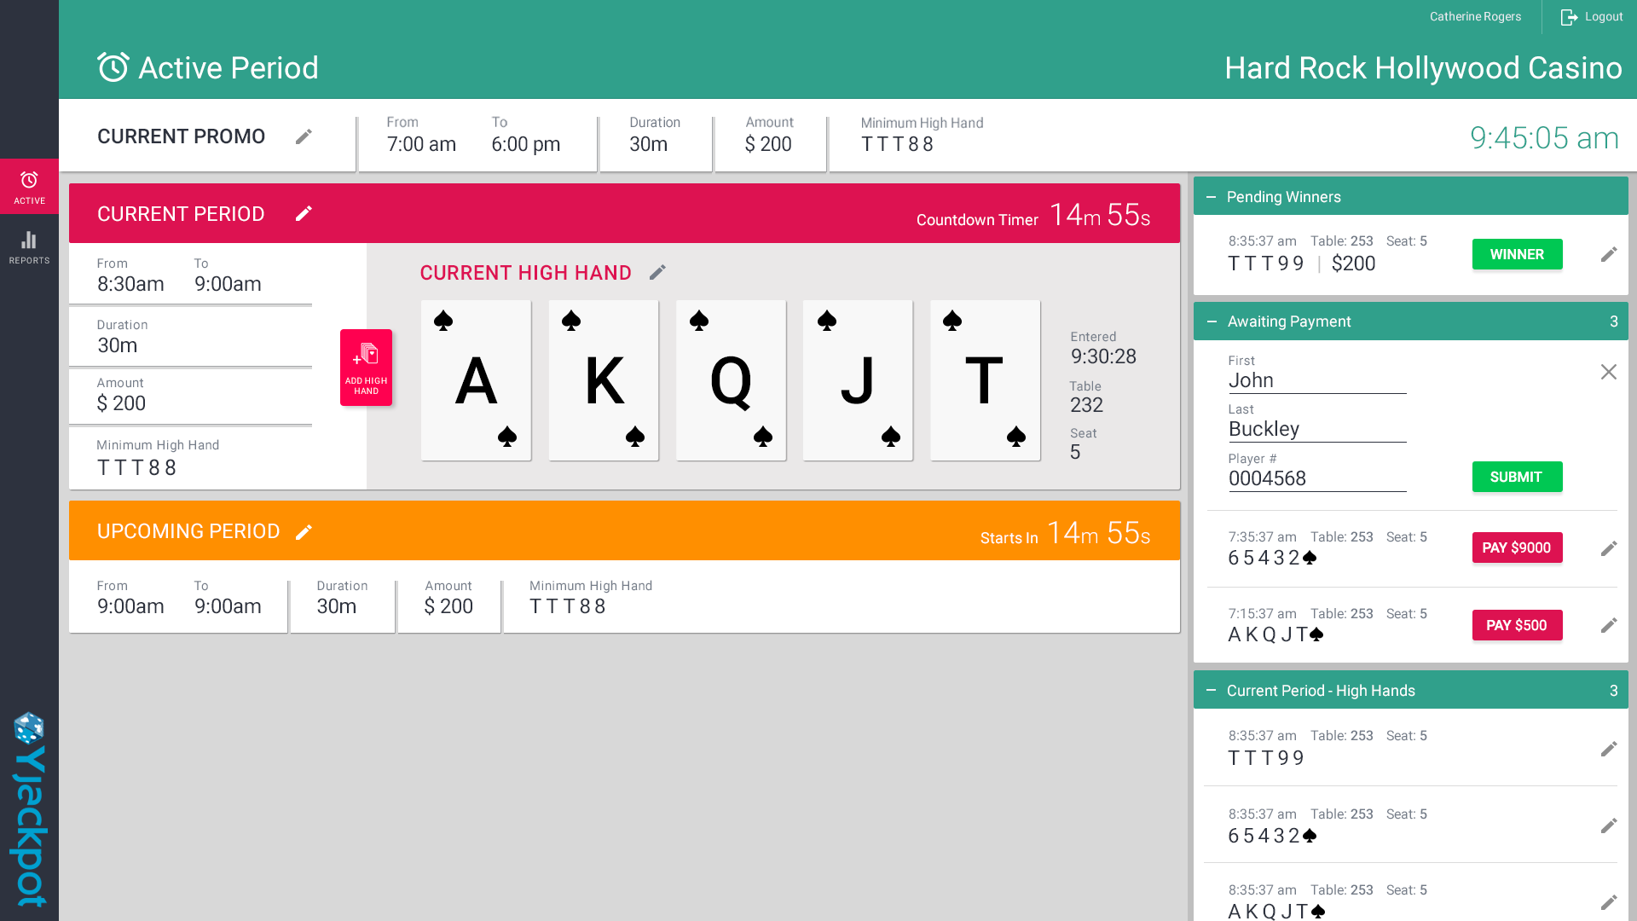Collapse the Awaiting Payment panel

point(1211,321)
